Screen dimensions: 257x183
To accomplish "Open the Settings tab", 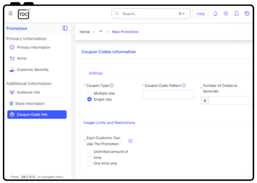I will tap(96, 73).
